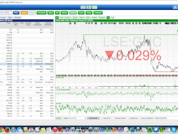Screen dimensions: 178x134
Task: Open Calendar from the dock
Action: click(x=31, y=130)
